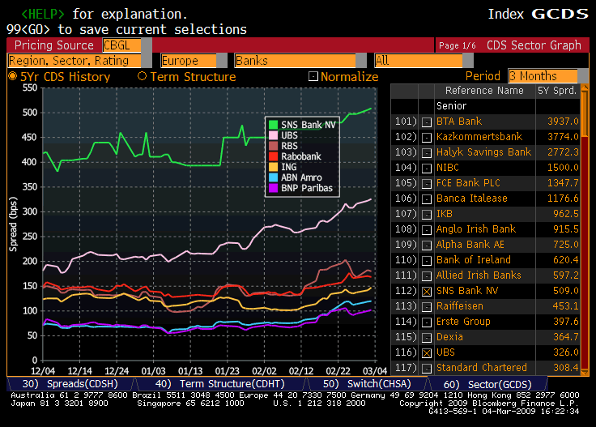Viewport: 596px width, 427px height.
Task: Open the Period 3 Months dropdown
Action: pos(548,76)
